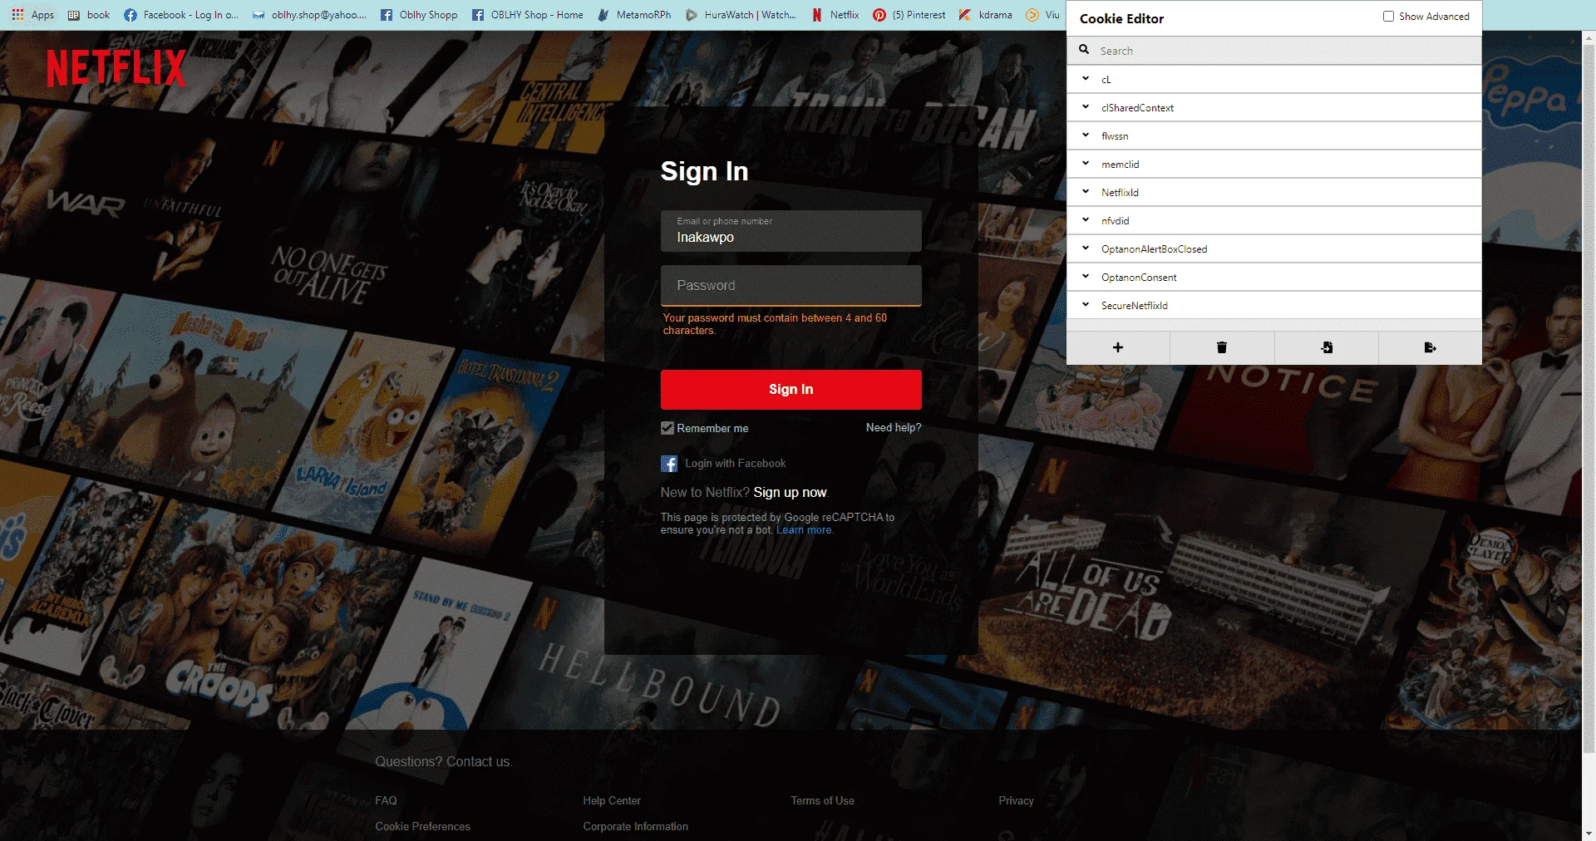The height and width of the screenshot is (841, 1596).
Task: Expand the memclid cookie
Action: pyautogui.click(x=1273, y=164)
